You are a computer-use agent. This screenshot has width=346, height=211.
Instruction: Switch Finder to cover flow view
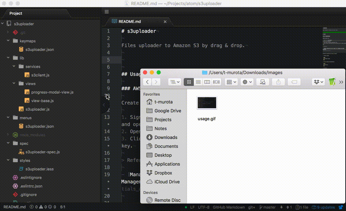pos(216,82)
